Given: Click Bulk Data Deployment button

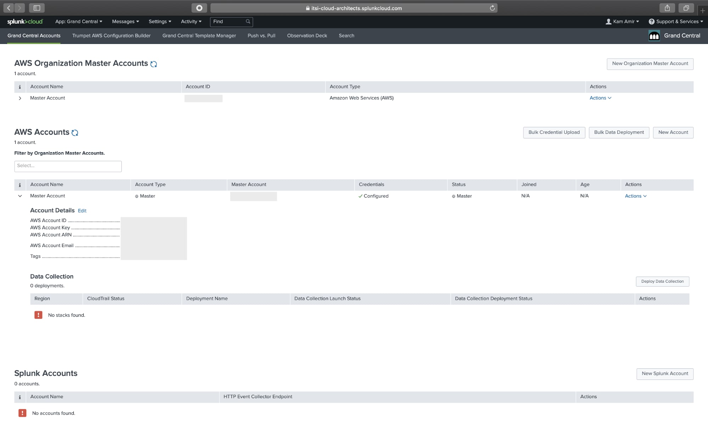Looking at the screenshot, I should point(619,132).
